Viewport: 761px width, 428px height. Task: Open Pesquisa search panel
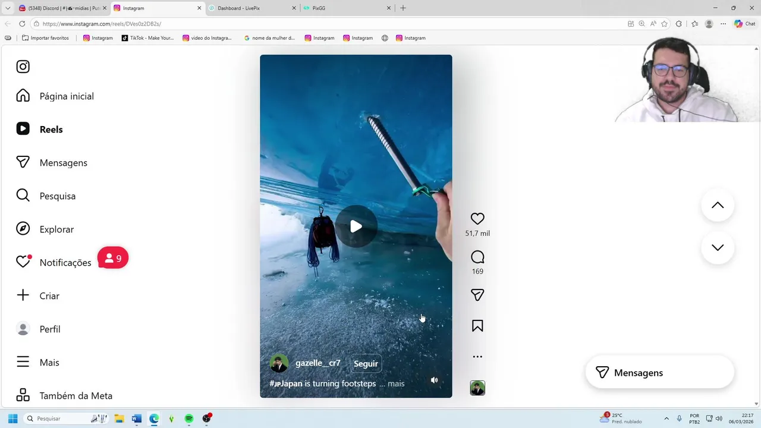click(46, 196)
